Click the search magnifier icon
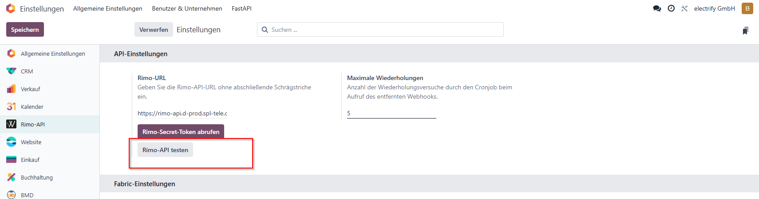This screenshot has width=759, height=199. coord(265,30)
